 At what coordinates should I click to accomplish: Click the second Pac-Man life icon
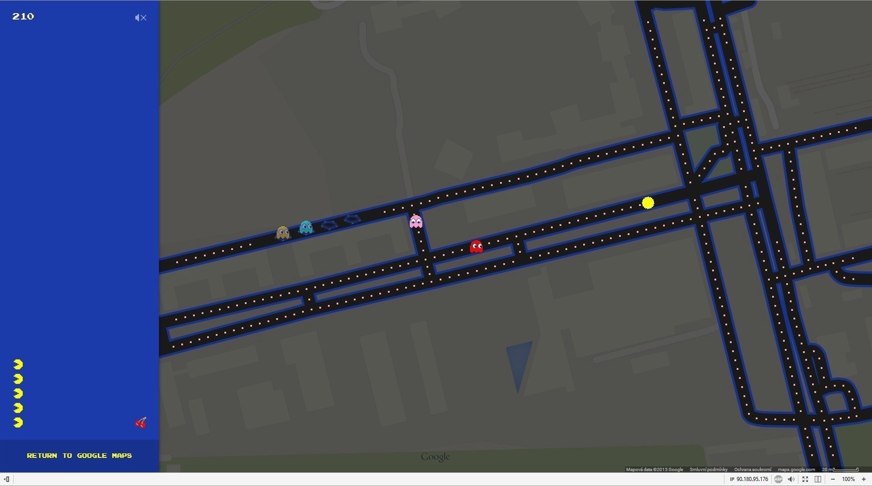pos(18,379)
